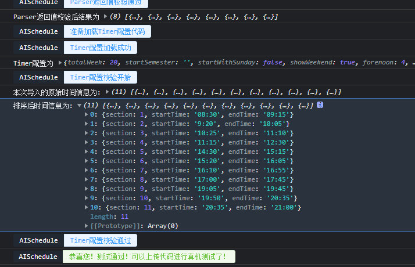Expand the Parser返回值校验结果 array of 8 items
The height and width of the screenshot is (267, 415).
(105, 17)
